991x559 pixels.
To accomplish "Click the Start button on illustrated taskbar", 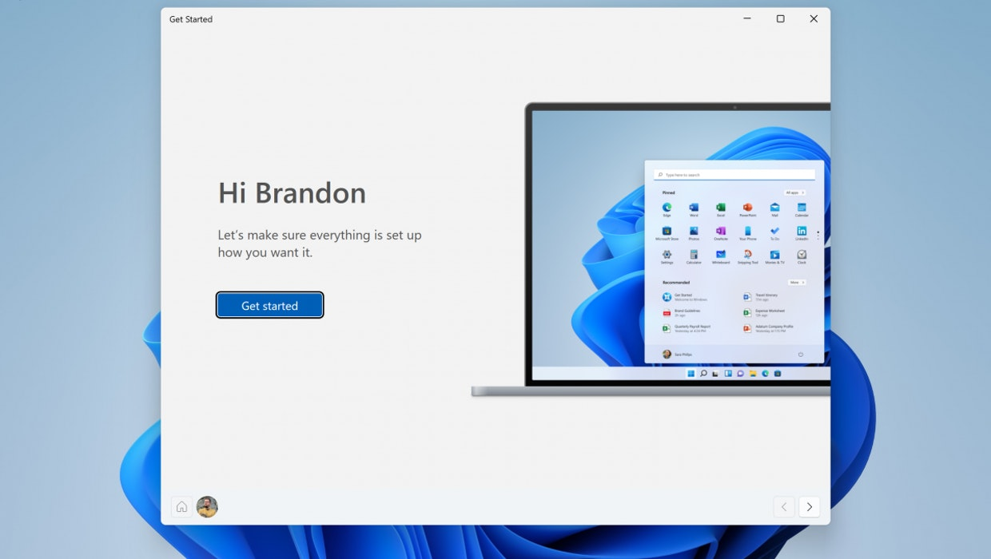I will pyautogui.click(x=691, y=373).
